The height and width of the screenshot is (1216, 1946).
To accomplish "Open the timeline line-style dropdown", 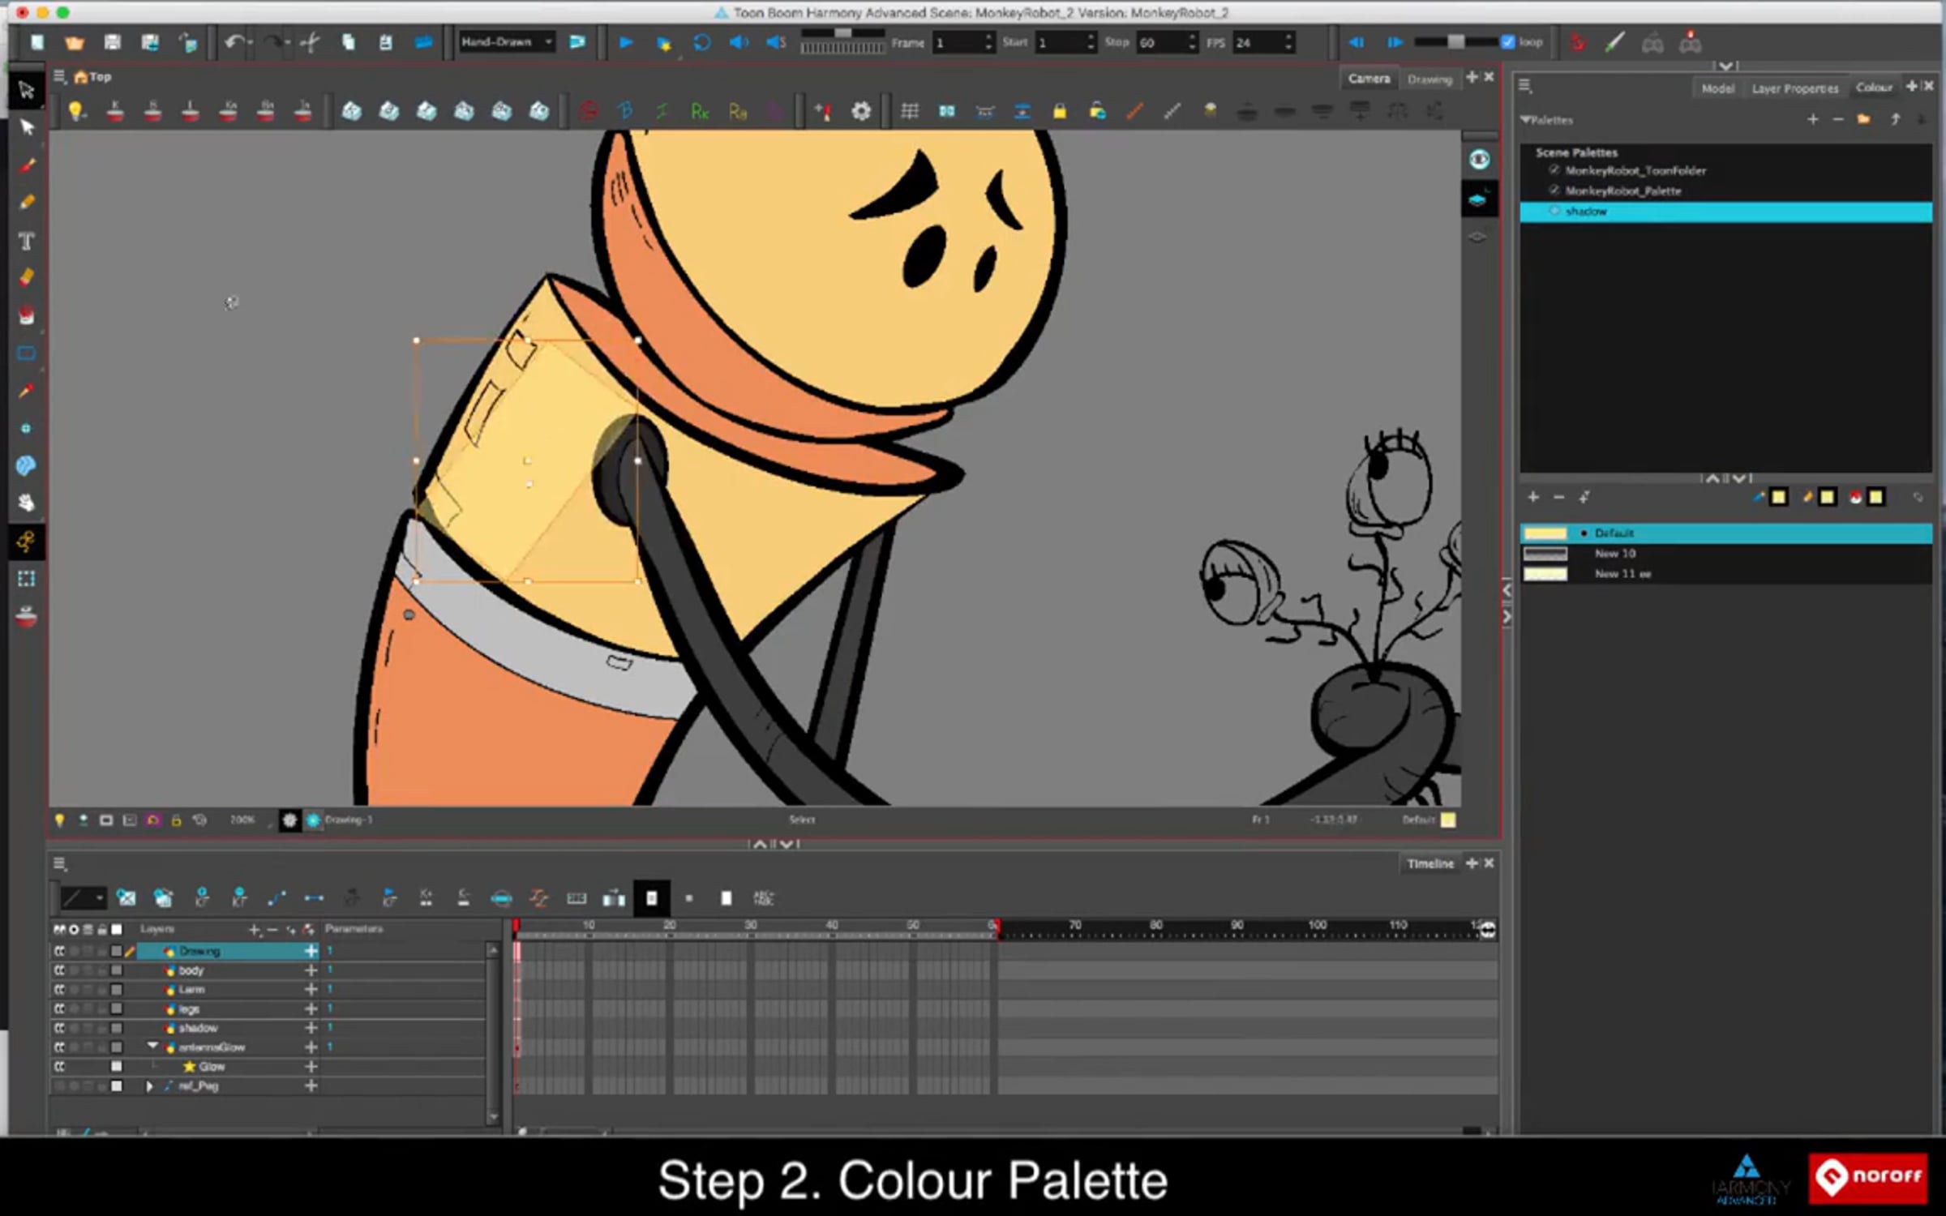I will pos(83,897).
